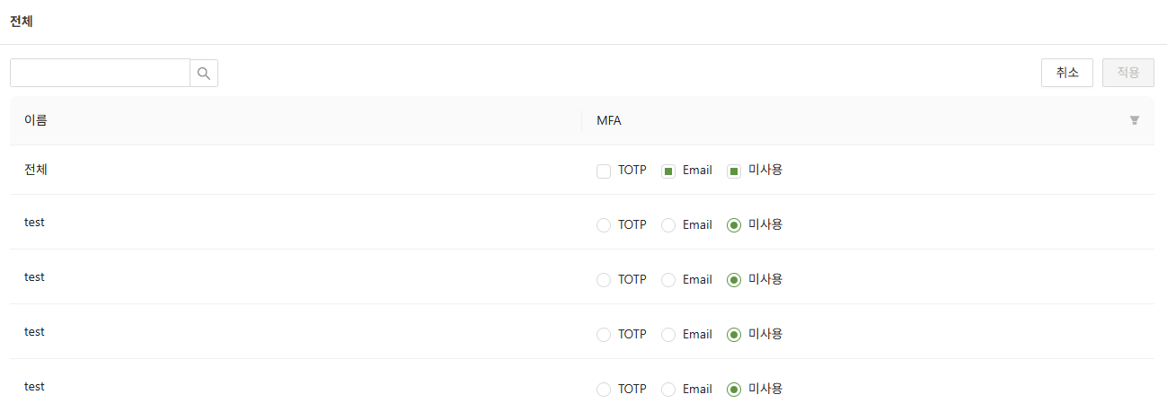Viewport: 1167px width, 412px height.
Task: Choose Email for the second test row
Action: 668,280
